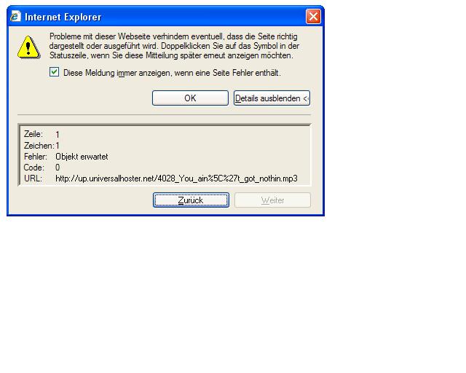Click the Zurück button
The width and height of the screenshot is (466, 373).
click(x=191, y=200)
